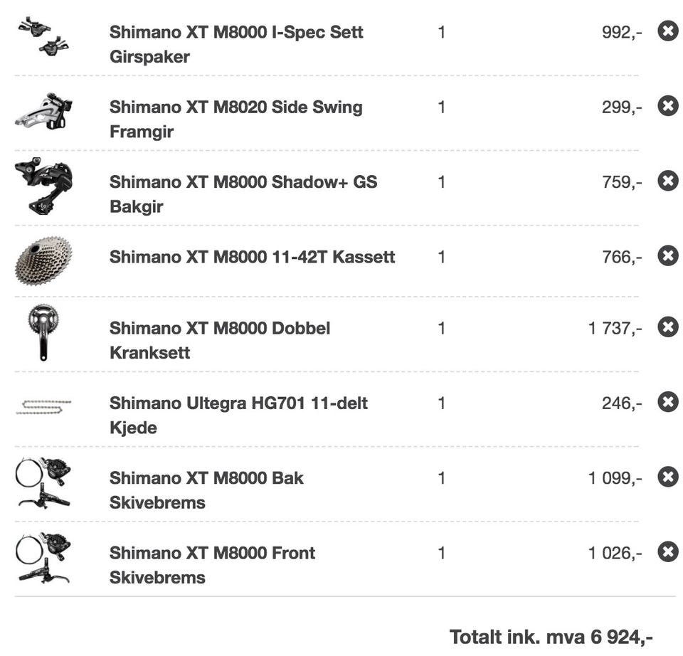Remove the M8020 Side Swing Framgir item

point(668,106)
